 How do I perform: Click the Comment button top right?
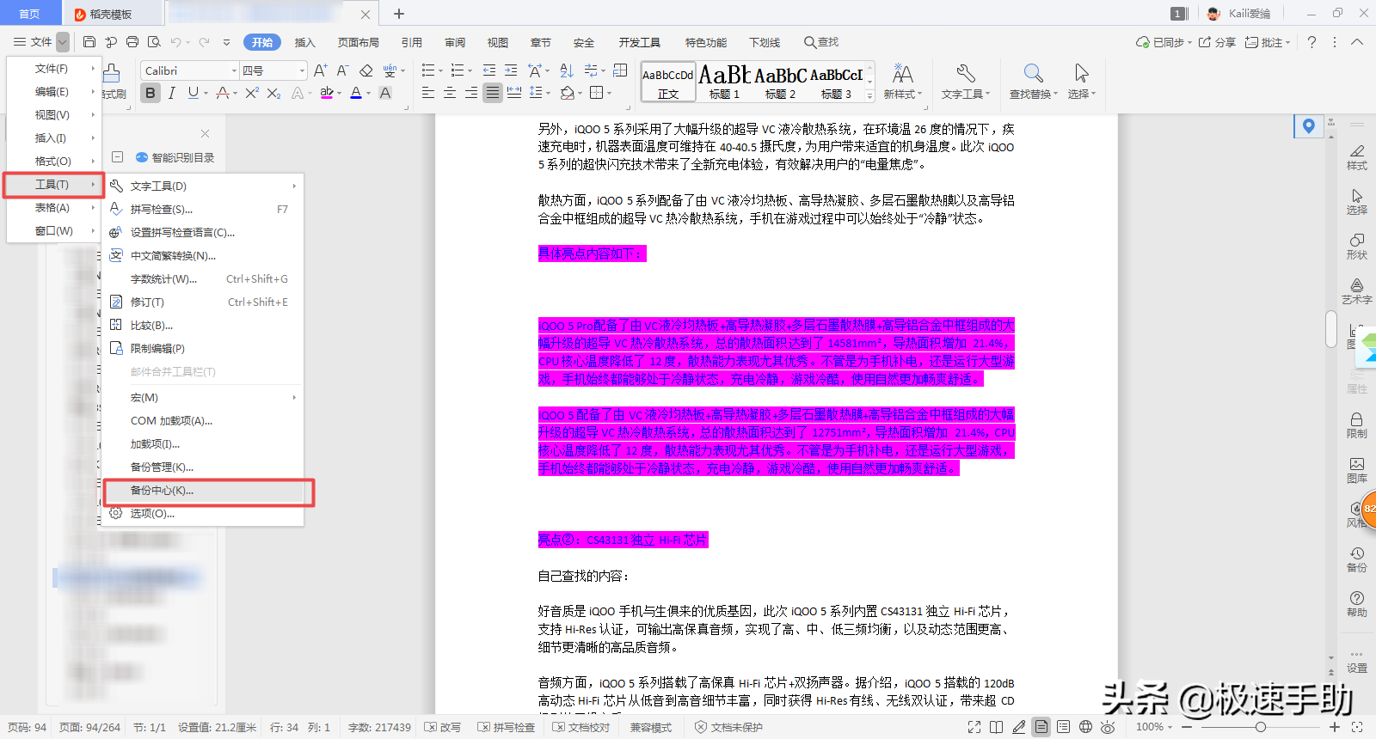(x=1268, y=42)
